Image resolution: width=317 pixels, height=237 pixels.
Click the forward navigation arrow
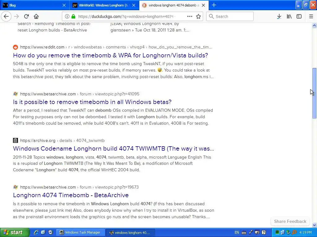16,16
